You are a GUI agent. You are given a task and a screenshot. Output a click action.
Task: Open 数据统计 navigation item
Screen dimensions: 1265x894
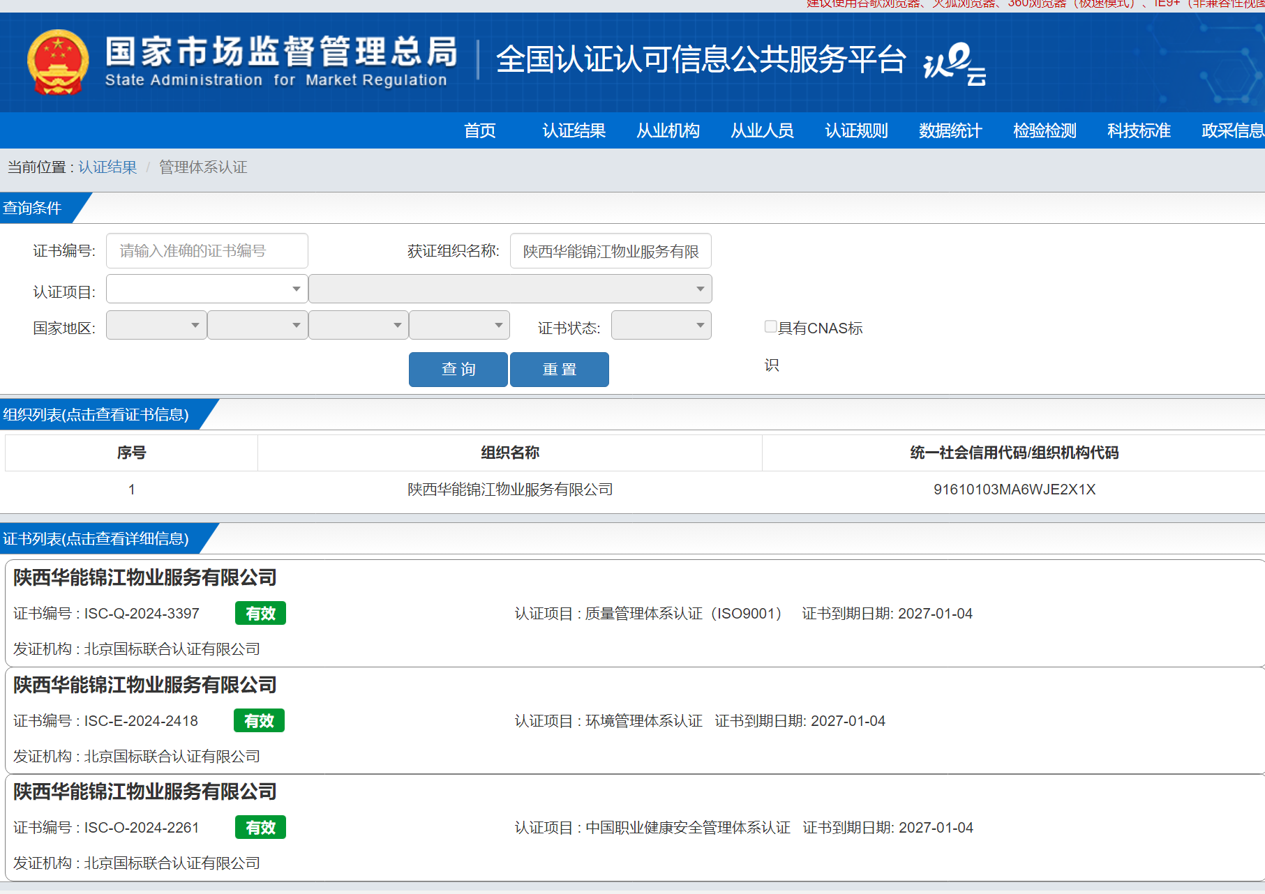point(951,130)
